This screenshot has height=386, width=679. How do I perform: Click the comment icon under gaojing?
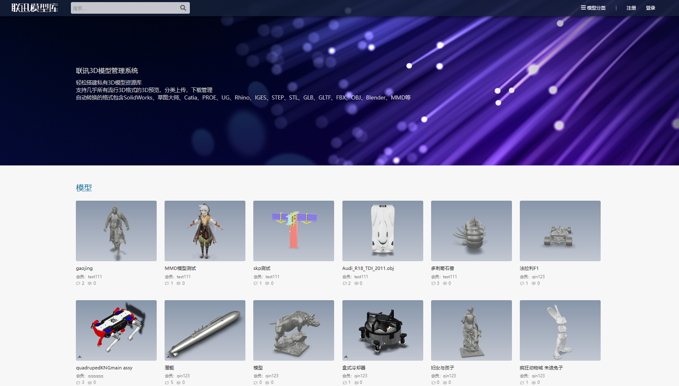click(x=90, y=284)
